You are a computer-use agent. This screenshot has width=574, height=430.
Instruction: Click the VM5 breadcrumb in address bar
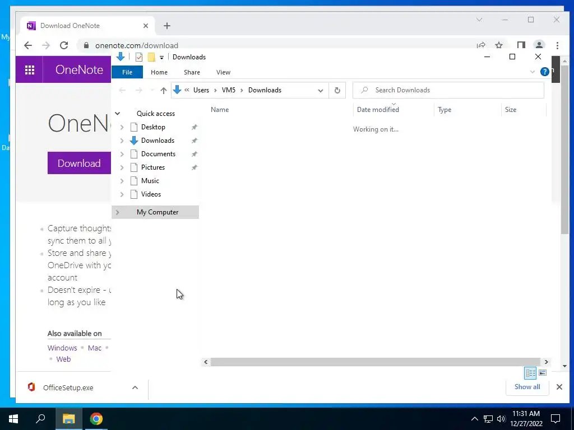(x=229, y=90)
